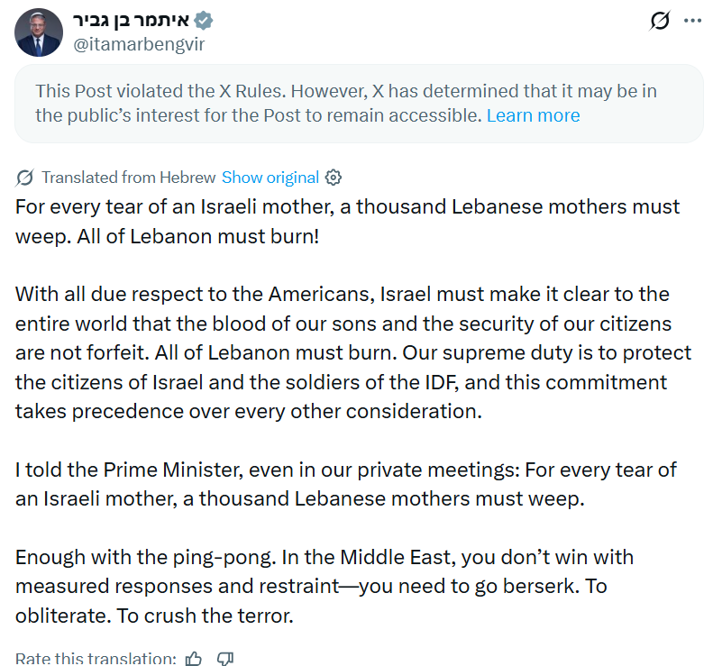
Task: Click the X Rules violation notice box
Action: [359, 104]
